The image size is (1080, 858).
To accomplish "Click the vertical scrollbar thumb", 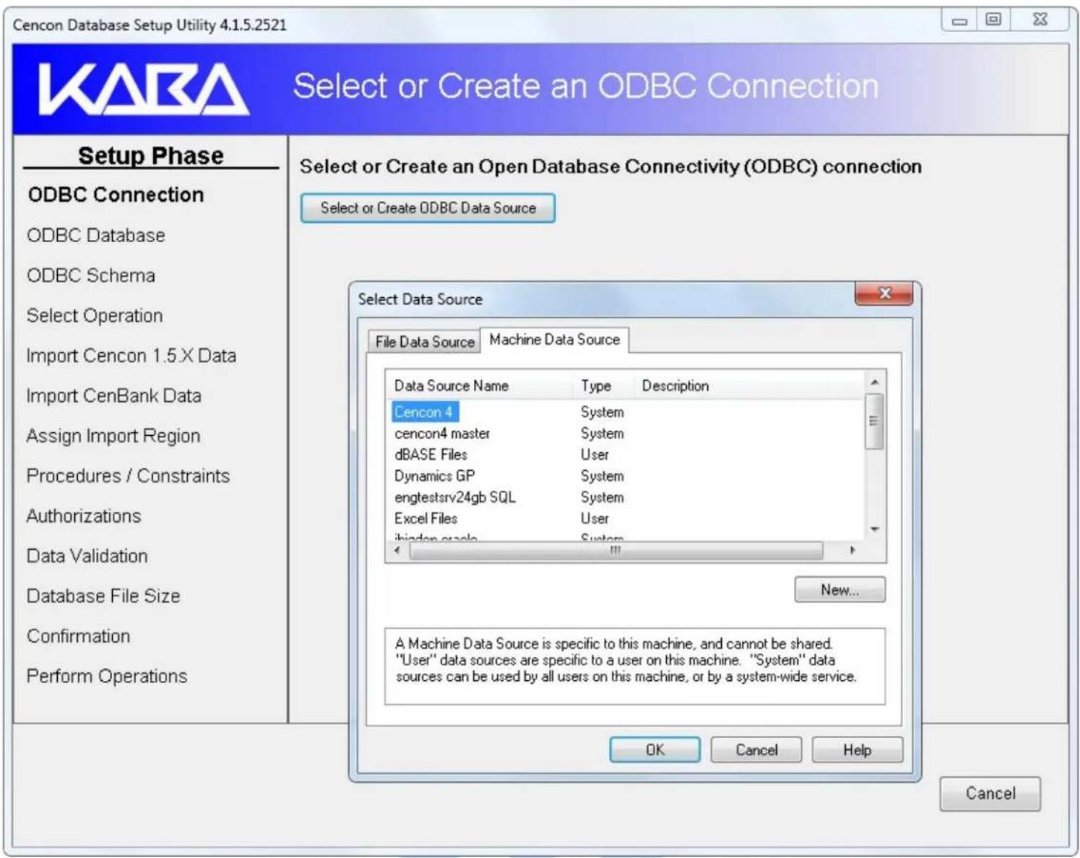I will tap(874, 421).
